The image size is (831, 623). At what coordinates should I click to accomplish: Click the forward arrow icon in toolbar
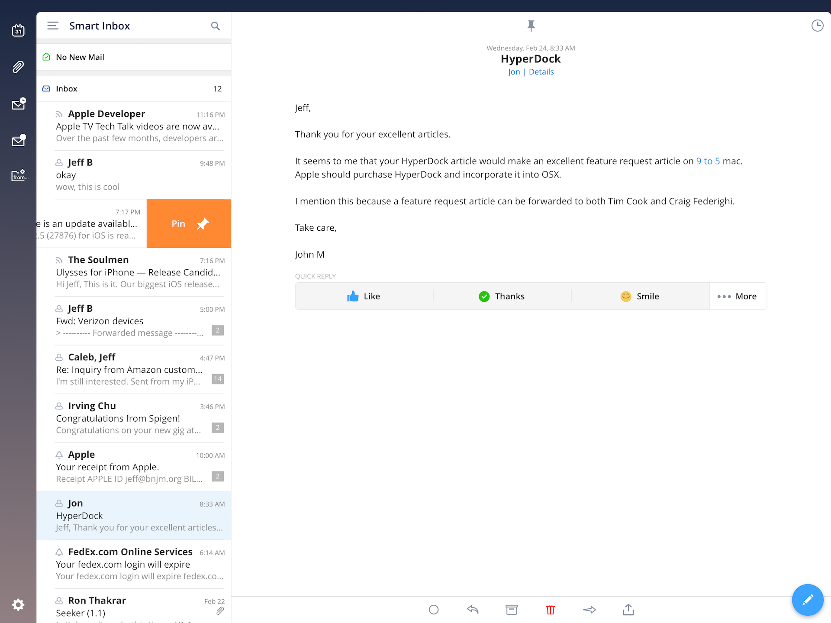point(589,609)
